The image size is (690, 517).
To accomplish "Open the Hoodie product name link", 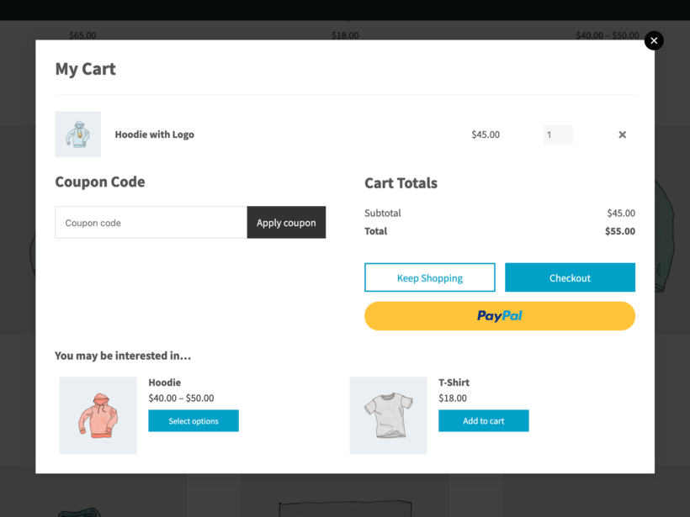I will pyautogui.click(x=164, y=382).
